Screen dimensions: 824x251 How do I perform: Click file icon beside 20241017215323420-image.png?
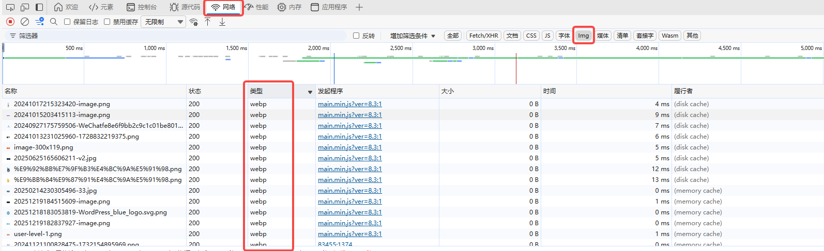click(x=8, y=104)
